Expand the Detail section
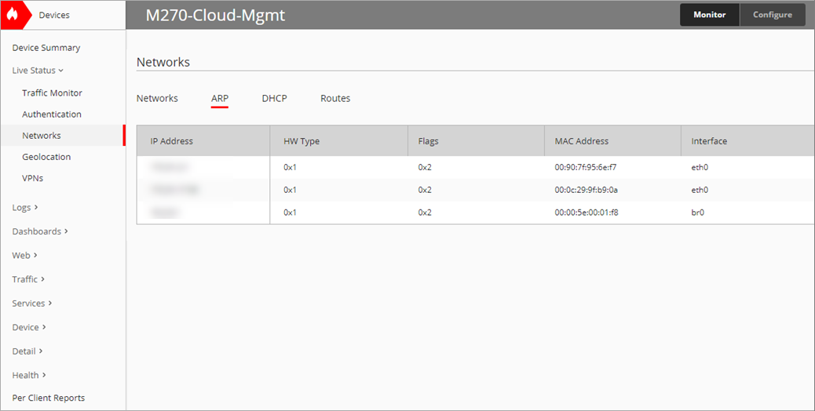 point(27,351)
